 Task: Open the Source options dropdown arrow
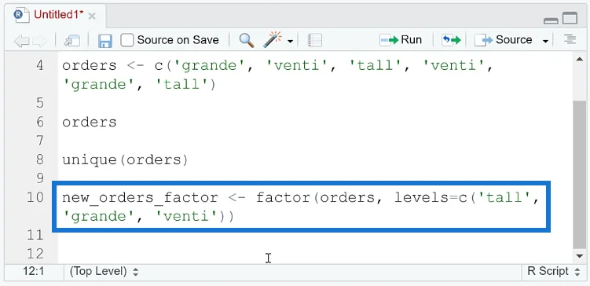click(x=545, y=41)
